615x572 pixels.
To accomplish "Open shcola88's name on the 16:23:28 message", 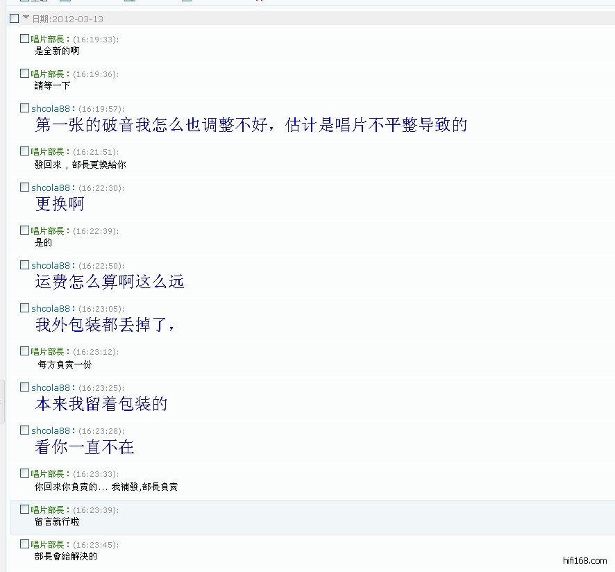I will coord(51,430).
